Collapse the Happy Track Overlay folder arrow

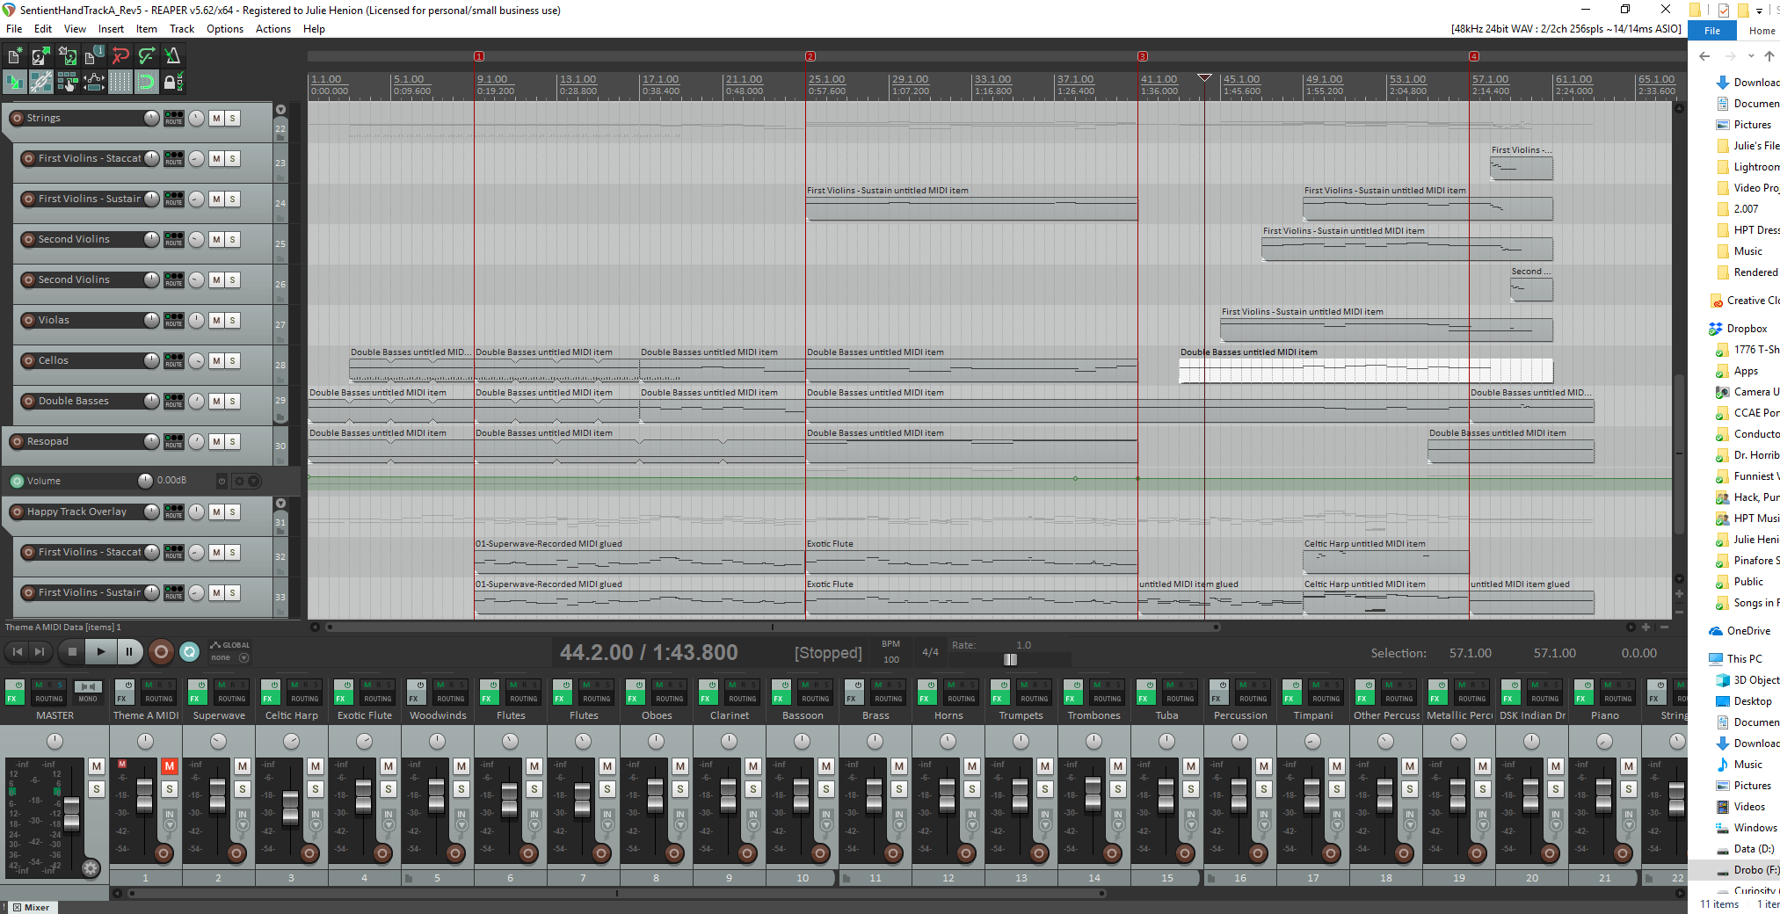pos(281,504)
